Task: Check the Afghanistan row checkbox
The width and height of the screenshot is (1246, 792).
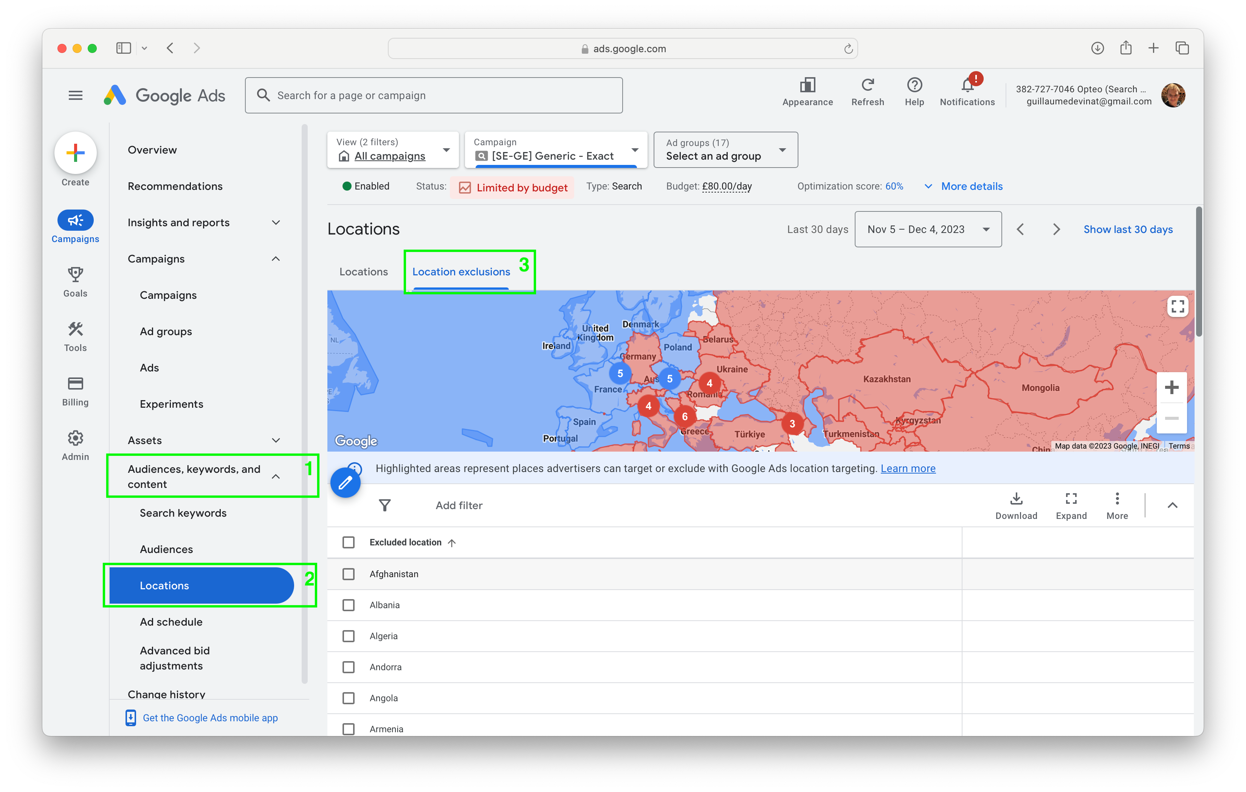Action: (x=349, y=574)
